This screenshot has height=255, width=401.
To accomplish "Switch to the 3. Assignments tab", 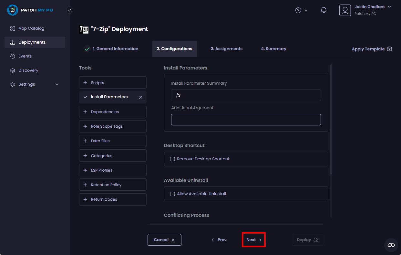I will point(226,49).
